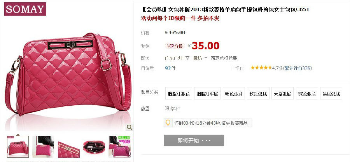Click the magnifier zoom icon on product image
This screenshot has height=162, width=350.
point(129,127)
